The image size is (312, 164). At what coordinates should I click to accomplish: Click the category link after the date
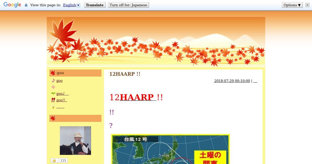click(x=255, y=81)
